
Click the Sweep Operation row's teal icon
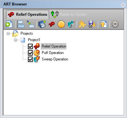point(37,59)
